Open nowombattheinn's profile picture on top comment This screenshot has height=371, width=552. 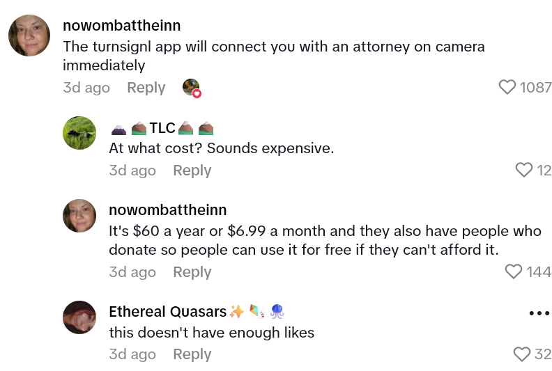(29, 35)
